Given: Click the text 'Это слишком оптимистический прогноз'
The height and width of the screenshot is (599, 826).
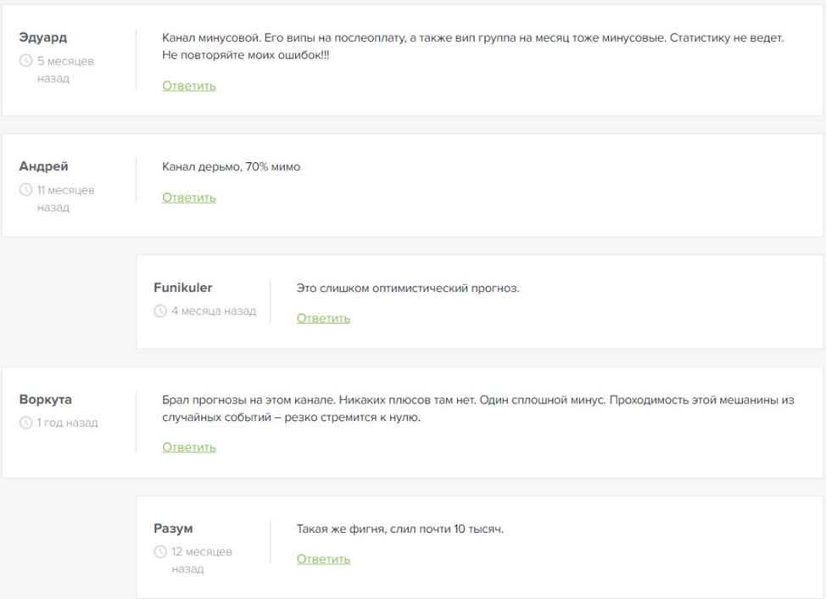Looking at the screenshot, I should pyautogui.click(x=407, y=288).
